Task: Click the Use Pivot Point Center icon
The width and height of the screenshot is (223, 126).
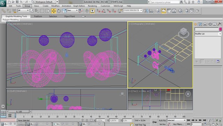Action: (x=80, y=11)
